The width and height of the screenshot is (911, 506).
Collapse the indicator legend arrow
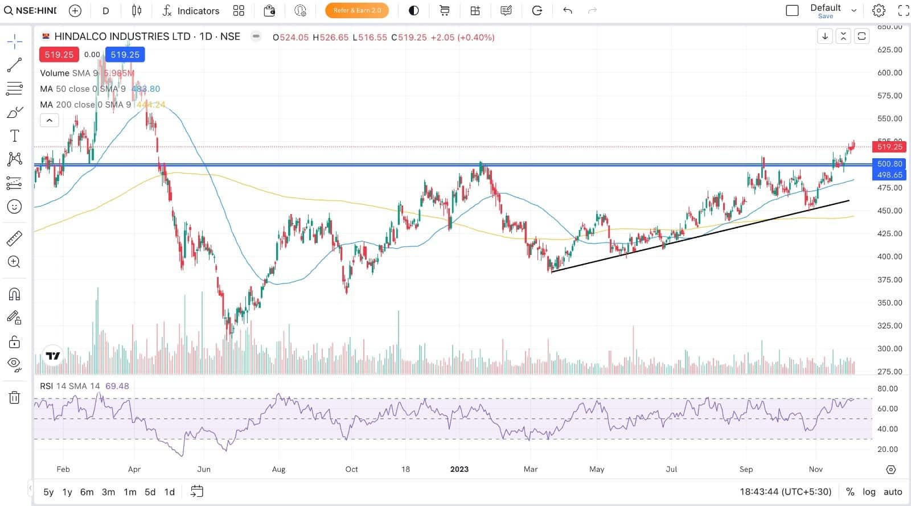point(50,120)
